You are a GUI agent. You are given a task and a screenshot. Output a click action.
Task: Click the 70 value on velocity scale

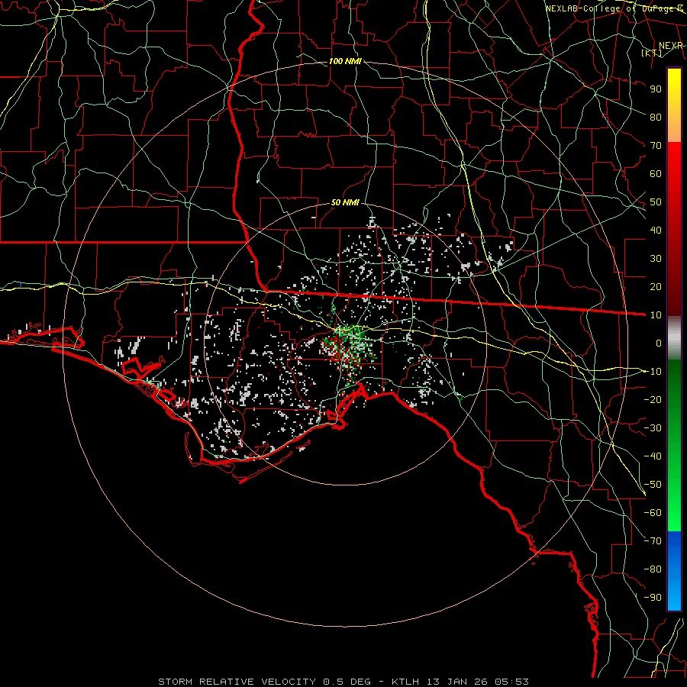(x=656, y=146)
